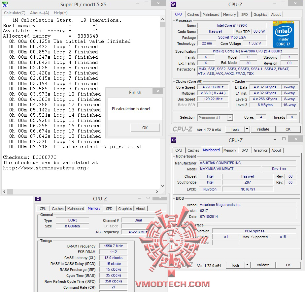Click the Core Voltage value 1.332 V

coord(254,43)
